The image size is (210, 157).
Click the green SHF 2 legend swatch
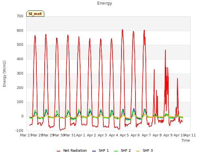(116, 151)
